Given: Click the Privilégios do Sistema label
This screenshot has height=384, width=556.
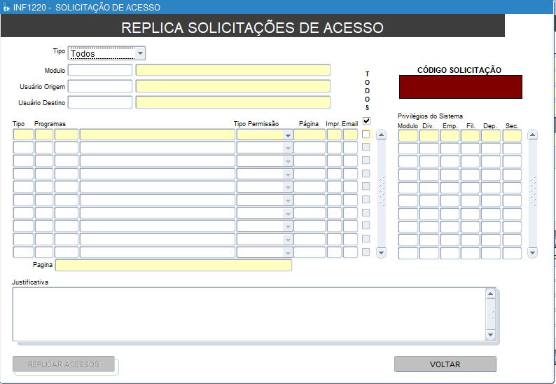Looking at the screenshot, I should [x=430, y=116].
